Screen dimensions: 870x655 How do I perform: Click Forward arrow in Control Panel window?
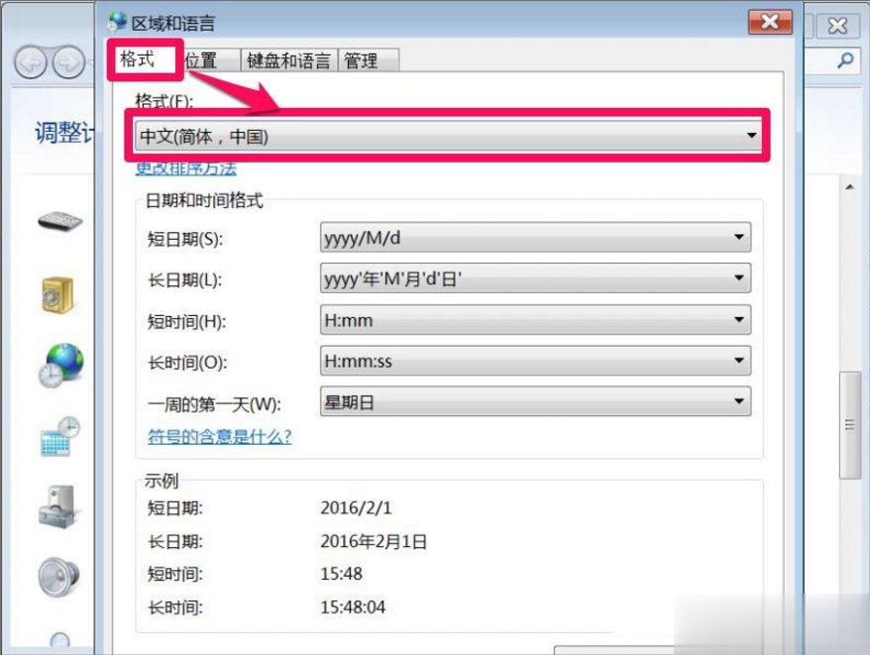click(x=68, y=62)
